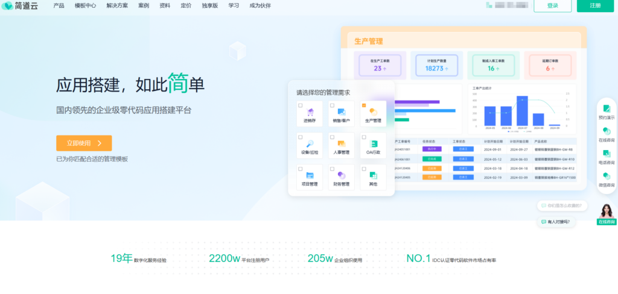Click the 电话咨询 phone sidebar icon

607,153
